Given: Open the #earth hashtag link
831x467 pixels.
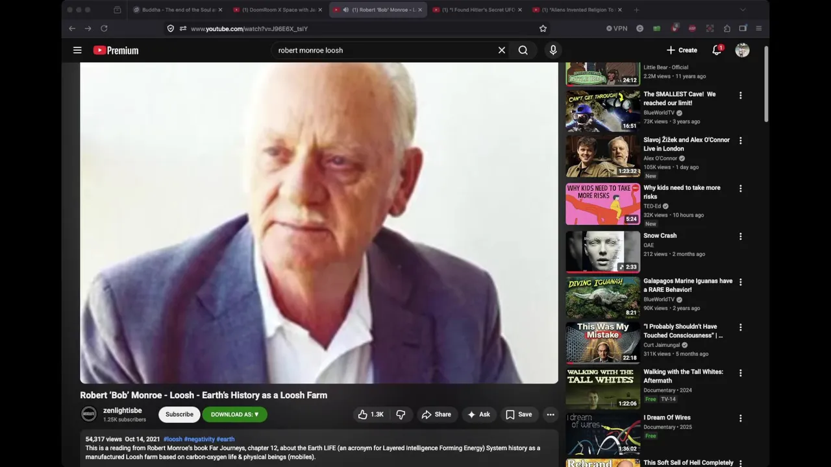Looking at the screenshot, I should 225,439.
